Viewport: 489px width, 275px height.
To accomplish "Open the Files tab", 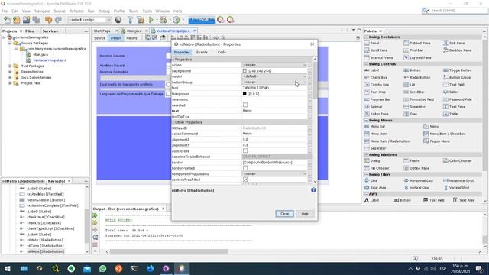I will pyautogui.click(x=30, y=31).
